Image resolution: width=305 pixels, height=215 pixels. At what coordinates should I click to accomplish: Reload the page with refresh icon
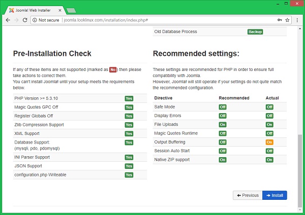(25, 20)
